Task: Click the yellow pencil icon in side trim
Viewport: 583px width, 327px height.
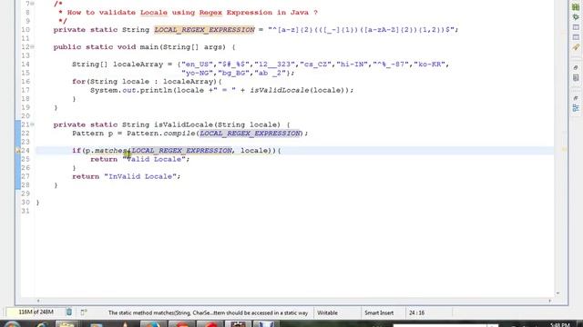Action: click(x=576, y=47)
